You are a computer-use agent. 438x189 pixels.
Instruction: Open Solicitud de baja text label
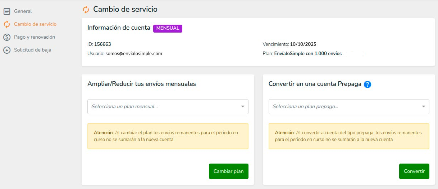tap(33, 50)
